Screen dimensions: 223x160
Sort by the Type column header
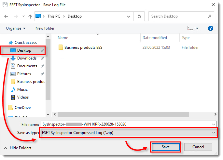(x=186, y=38)
